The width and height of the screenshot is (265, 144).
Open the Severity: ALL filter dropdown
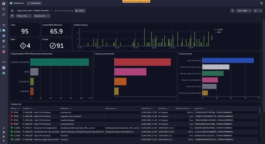[41, 16]
